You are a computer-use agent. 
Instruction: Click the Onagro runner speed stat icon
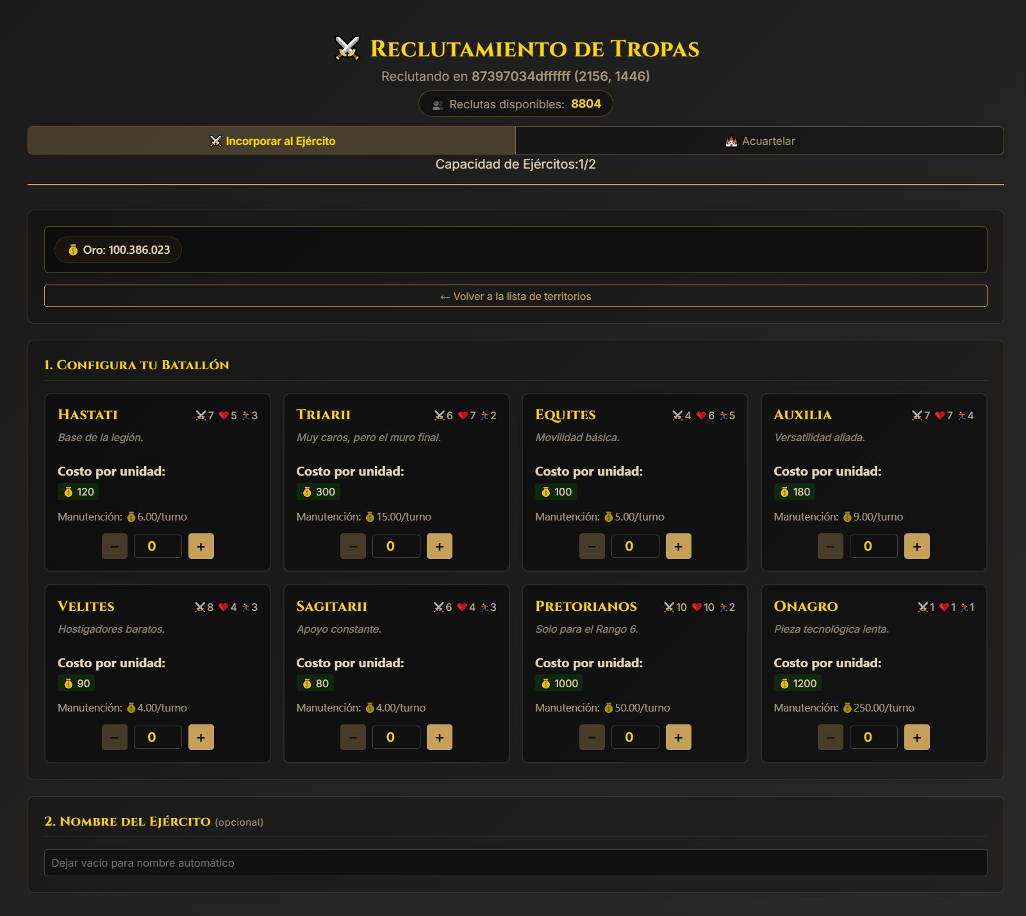pyautogui.click(x=964, y=607)
